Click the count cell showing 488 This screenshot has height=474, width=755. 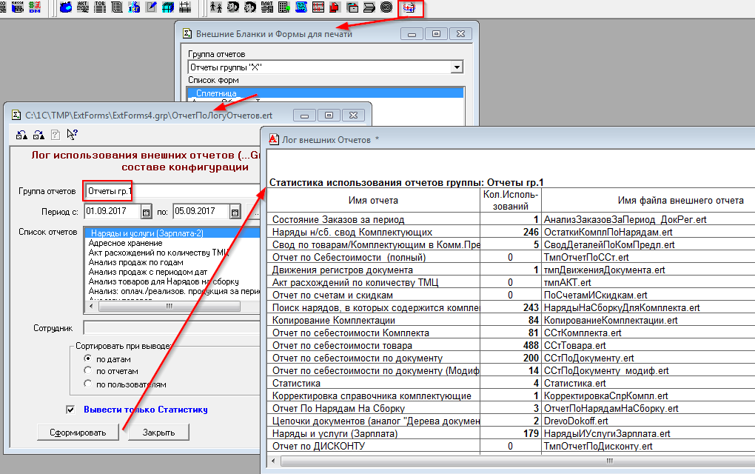coord(511,345)
